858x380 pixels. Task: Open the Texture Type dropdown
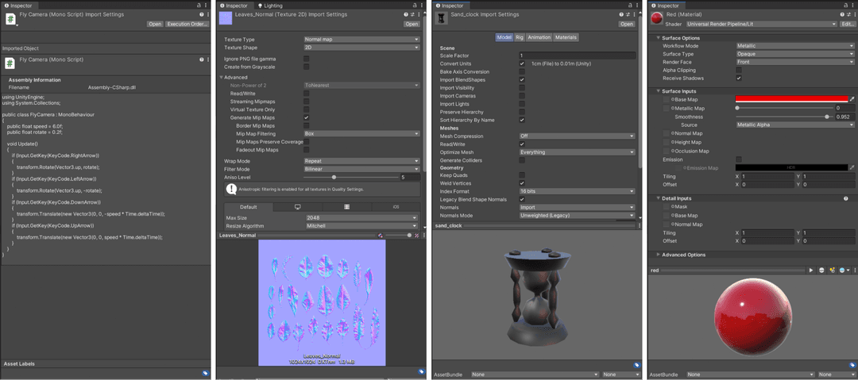coord(361,40)
